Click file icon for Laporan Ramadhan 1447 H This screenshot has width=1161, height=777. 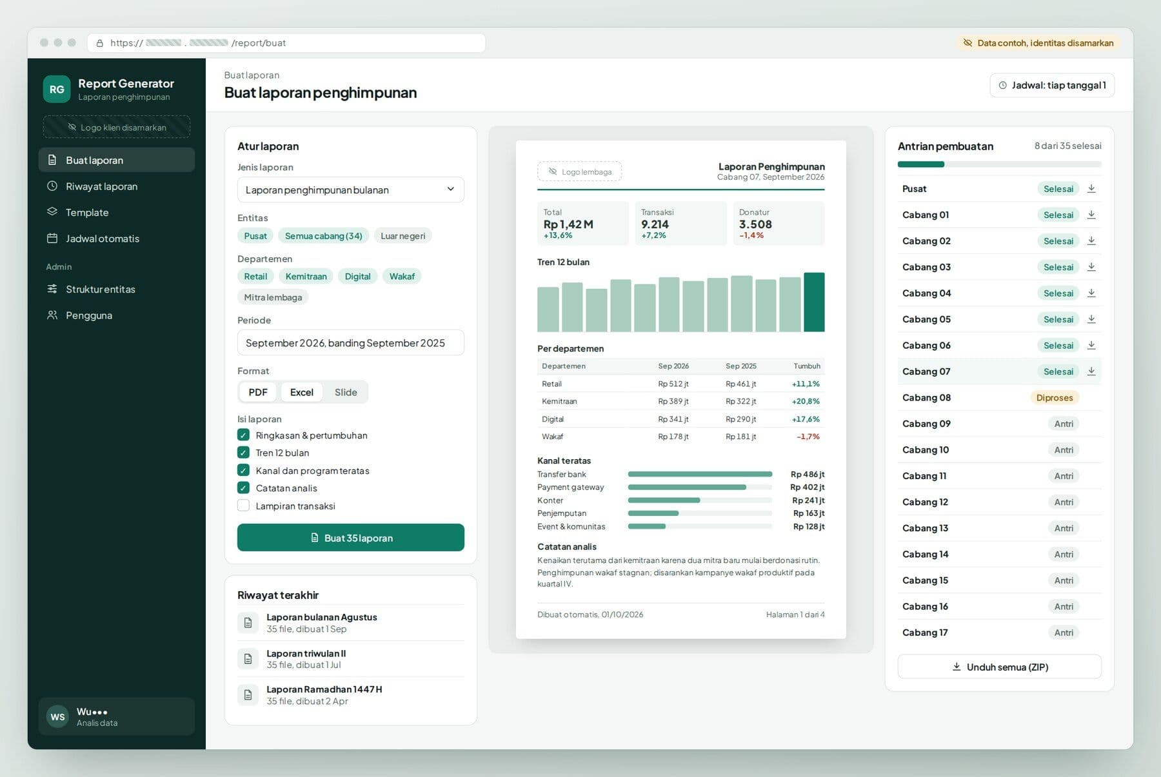pyautogui.click(x=248, y=695)
